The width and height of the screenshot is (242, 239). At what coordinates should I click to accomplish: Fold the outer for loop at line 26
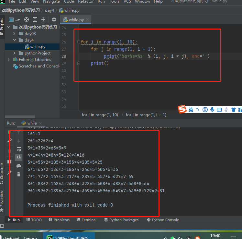[79, 42]
